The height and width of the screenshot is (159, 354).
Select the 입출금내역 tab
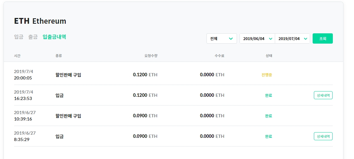pyautogui.click(x=54, y=37)
